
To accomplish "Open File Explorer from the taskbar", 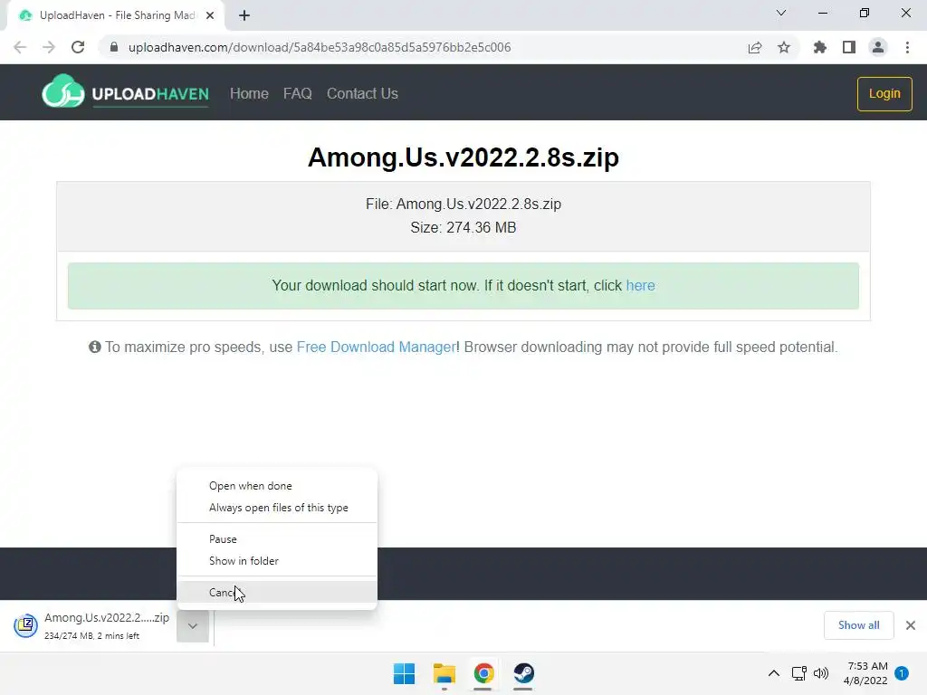I will 444,673.
